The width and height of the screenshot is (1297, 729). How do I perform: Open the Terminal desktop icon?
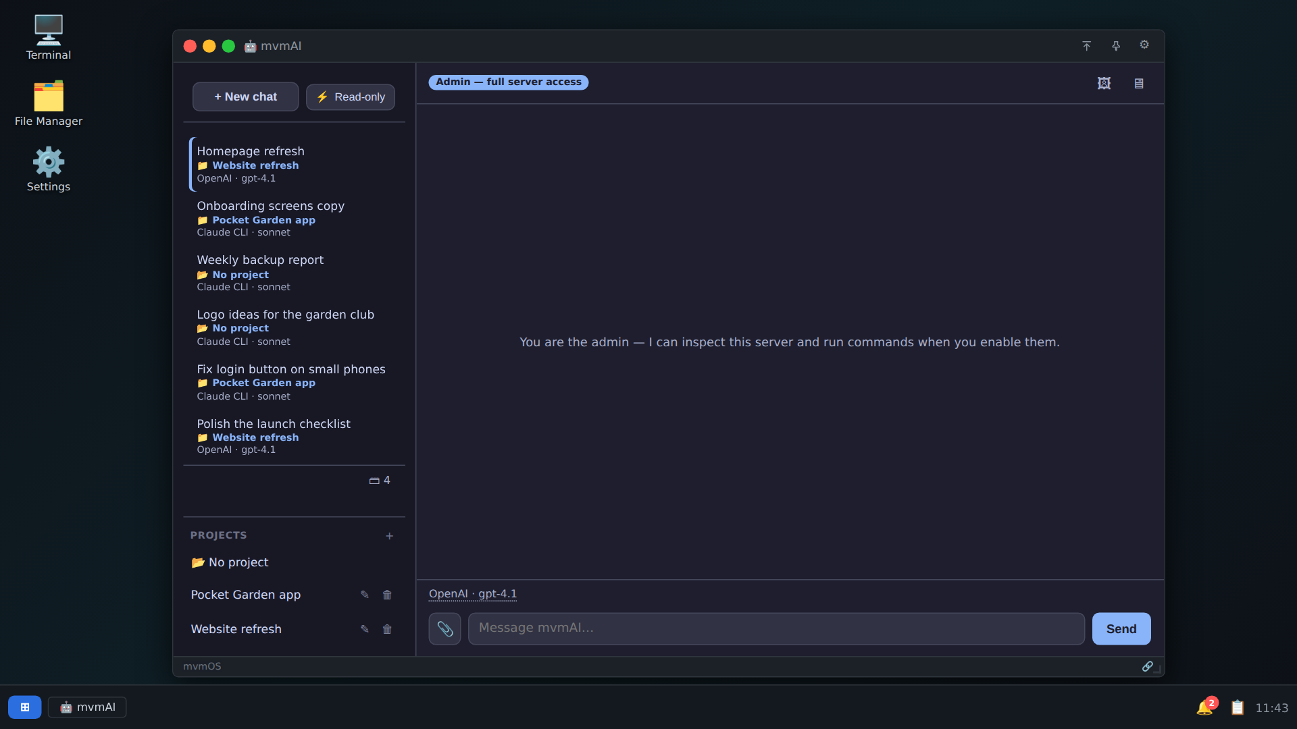pos(48,38)
